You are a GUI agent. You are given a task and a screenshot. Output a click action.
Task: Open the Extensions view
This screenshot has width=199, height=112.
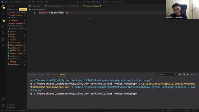pos(3,39)
